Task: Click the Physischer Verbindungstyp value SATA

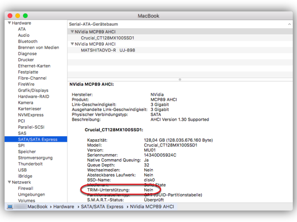Action: point(156,114)
